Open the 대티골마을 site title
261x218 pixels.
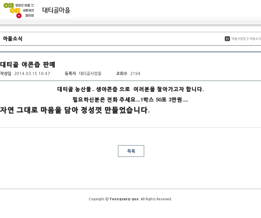pos(56,10)
